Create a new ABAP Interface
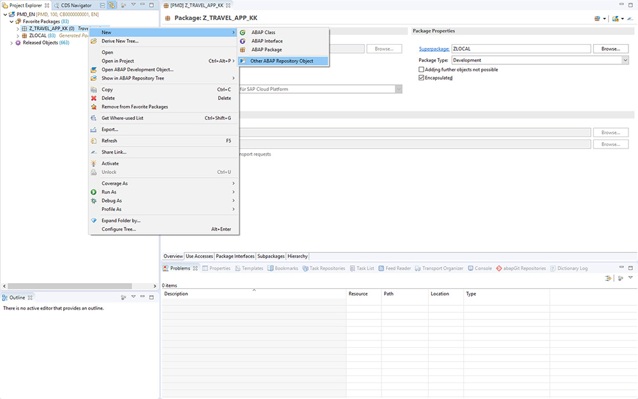638x399 pixels. click(267, 40)
